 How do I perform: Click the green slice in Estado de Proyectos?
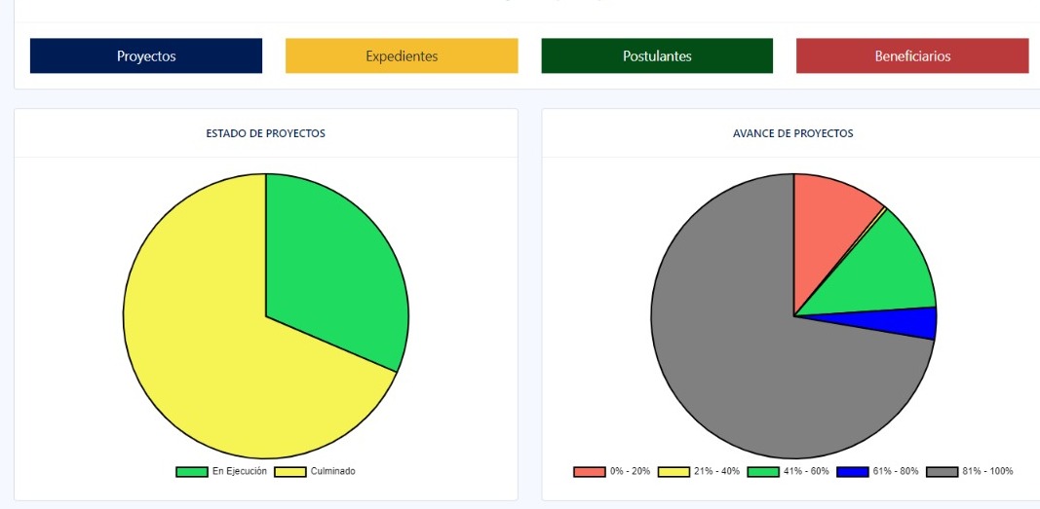tap(331, 273)
